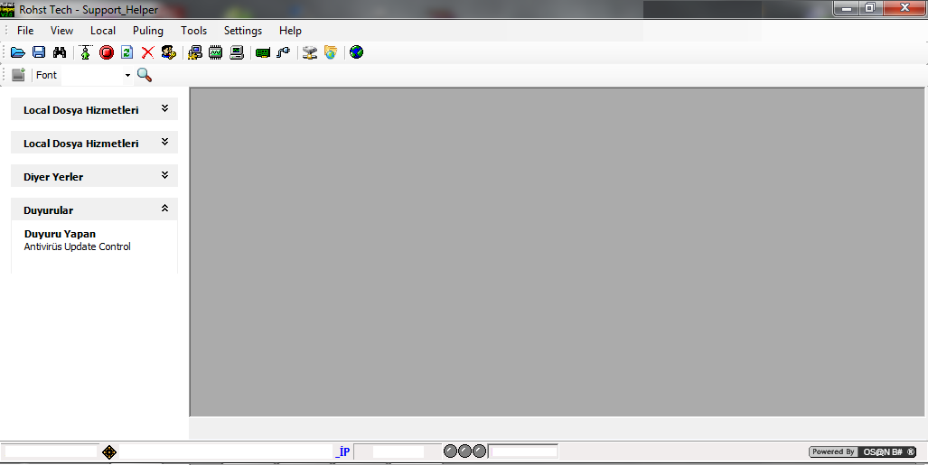This screenshot has height=465, width=928.
Task: Click the network drive icon
Action: click(310, 52)
